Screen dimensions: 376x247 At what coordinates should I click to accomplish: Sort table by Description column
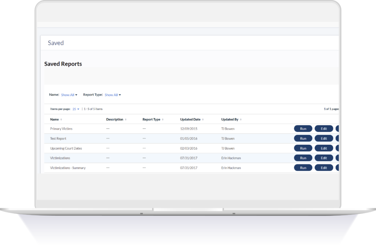pos(116,119)
